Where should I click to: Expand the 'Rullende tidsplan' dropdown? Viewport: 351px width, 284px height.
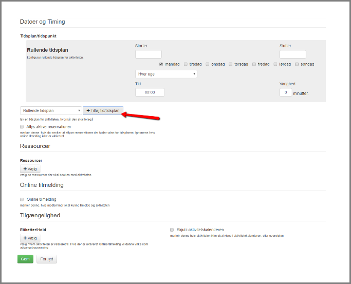click(x=50, y=110)
